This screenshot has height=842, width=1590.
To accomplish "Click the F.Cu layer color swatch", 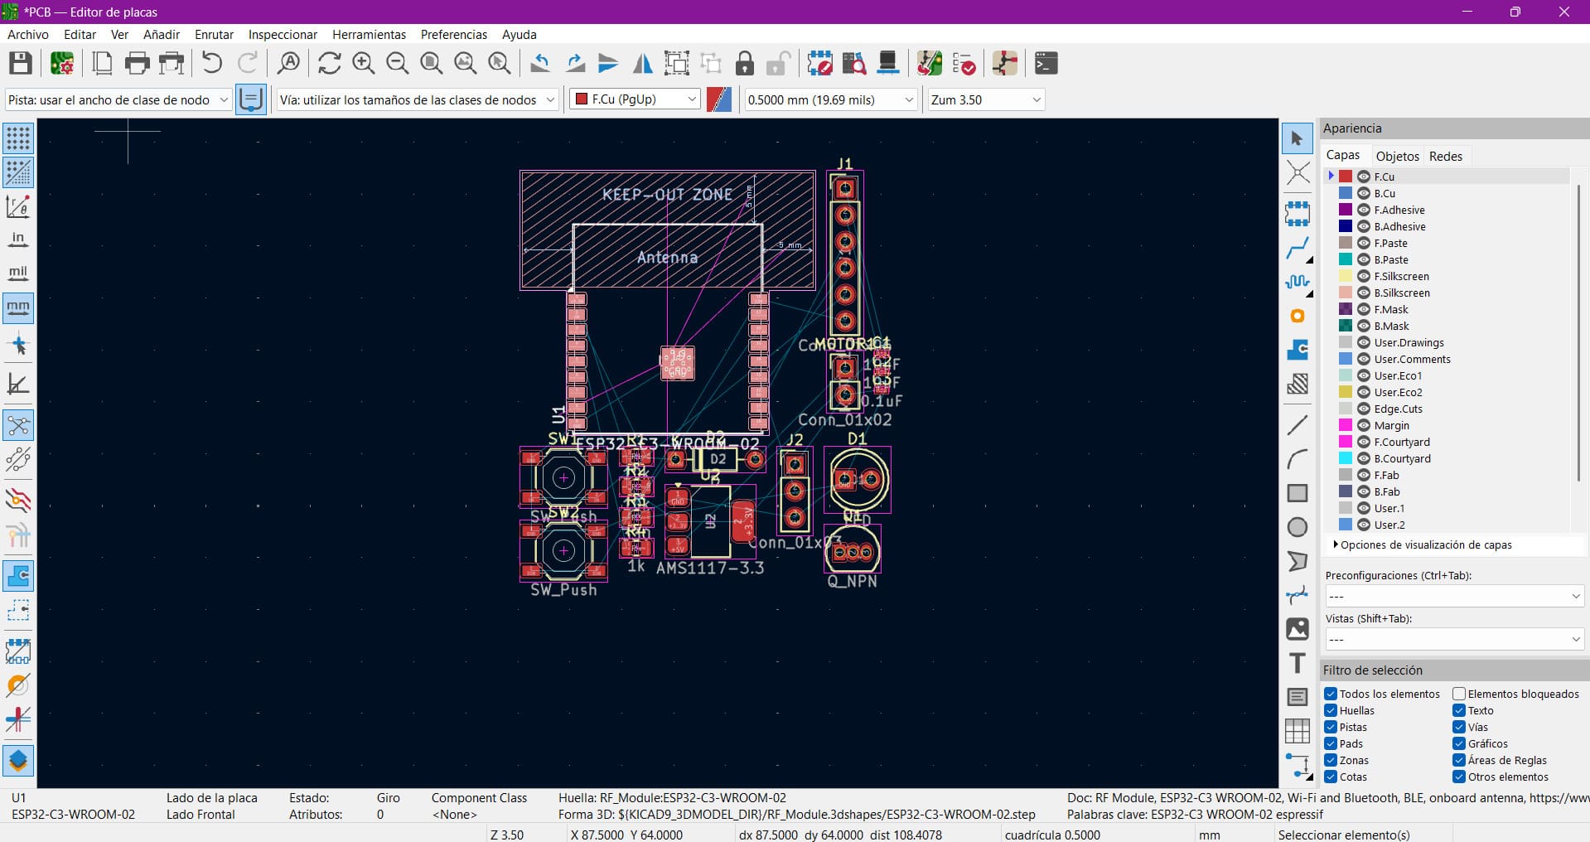I will (1345, 176).
